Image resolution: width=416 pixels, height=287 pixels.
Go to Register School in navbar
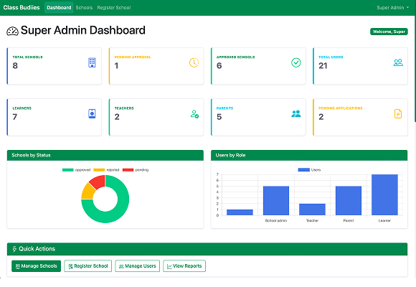[x=114, y=7]
